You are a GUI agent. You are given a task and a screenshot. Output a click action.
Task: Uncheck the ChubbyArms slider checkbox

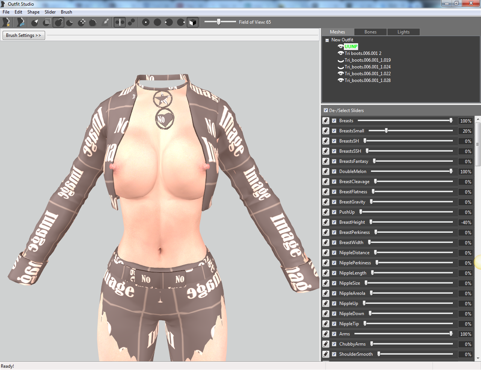[334, 344]
